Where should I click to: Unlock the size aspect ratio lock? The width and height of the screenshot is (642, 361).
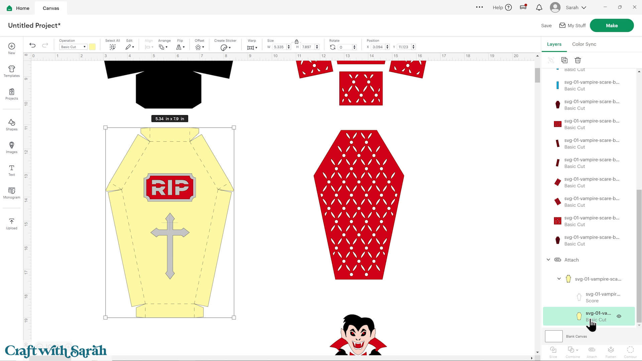pyautogui.click(x=296, y=42)
